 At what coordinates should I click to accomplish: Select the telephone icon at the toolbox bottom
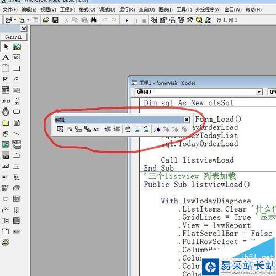pyautogui.click(x=6, y=242)
